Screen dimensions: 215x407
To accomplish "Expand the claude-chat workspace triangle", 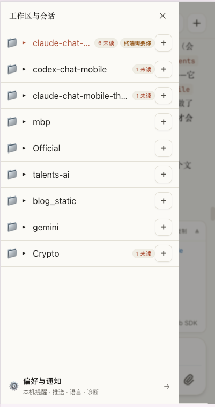I will pyautogui.click(x=24, y=43).
